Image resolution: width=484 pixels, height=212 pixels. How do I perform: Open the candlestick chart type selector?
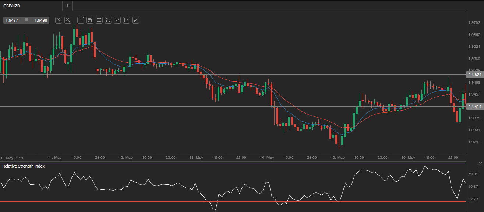(x=90, y=20)
